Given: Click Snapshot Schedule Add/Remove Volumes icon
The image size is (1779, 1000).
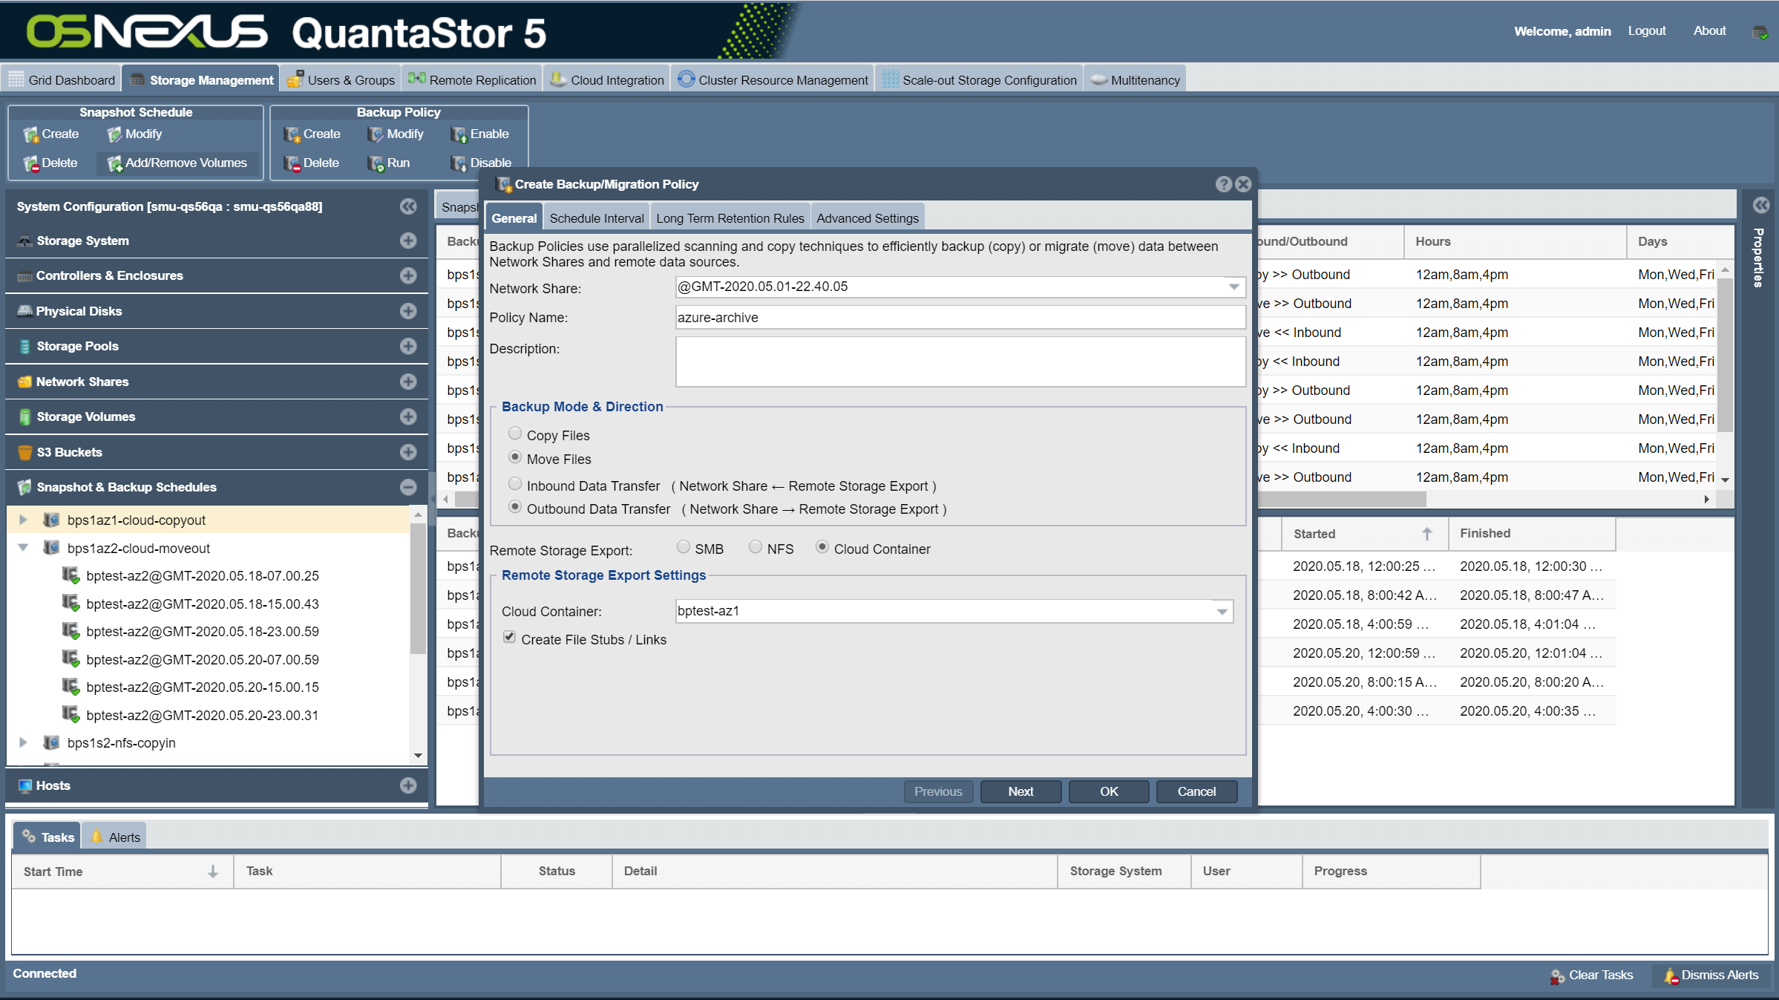Looking at the screenshot, I should pyautogui.click(x=114, y=163).
